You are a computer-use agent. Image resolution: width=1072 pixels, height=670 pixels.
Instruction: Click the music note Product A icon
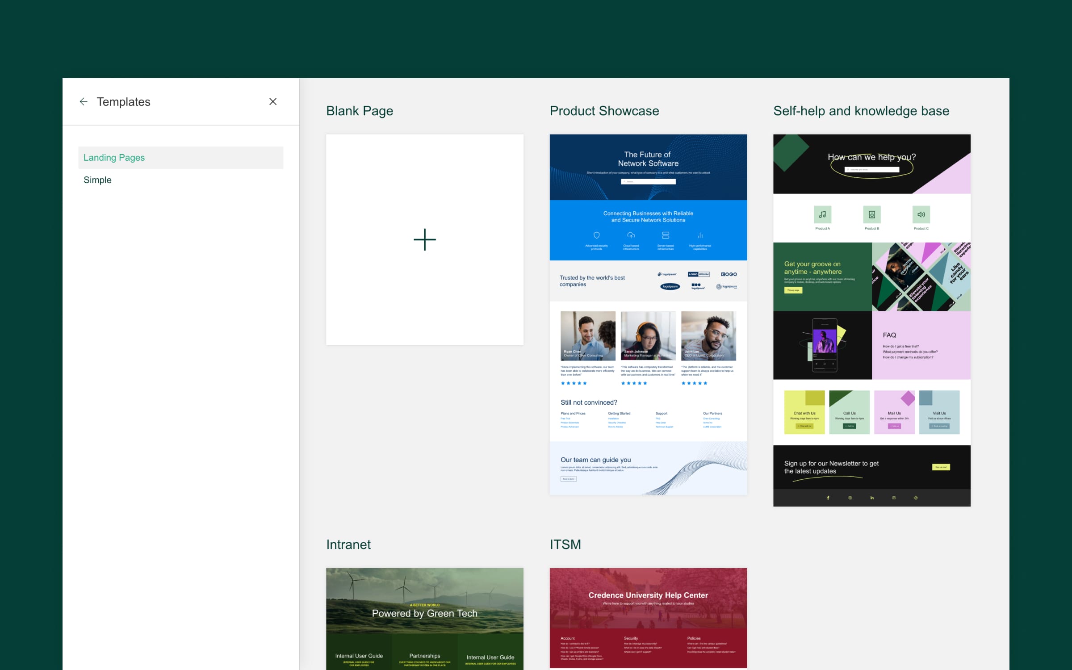point(822,215)
